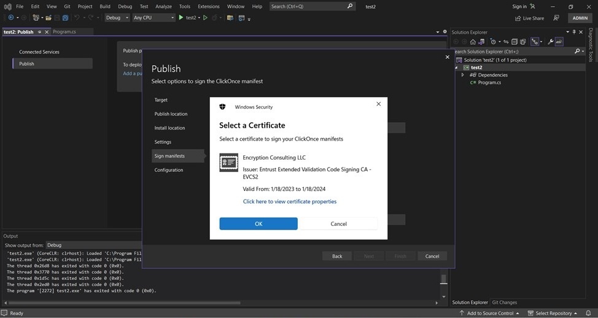Select the Publish location wizard step
The width and height of the screenshot is (598, 318).
[171, 114]
